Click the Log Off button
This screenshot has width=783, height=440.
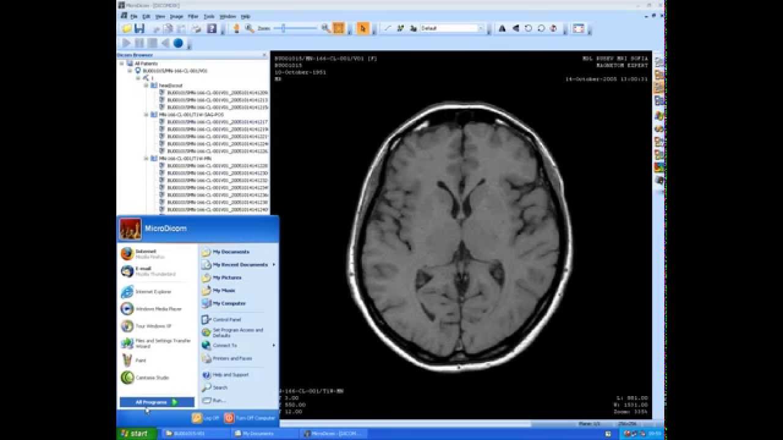[x=206, y=418]
